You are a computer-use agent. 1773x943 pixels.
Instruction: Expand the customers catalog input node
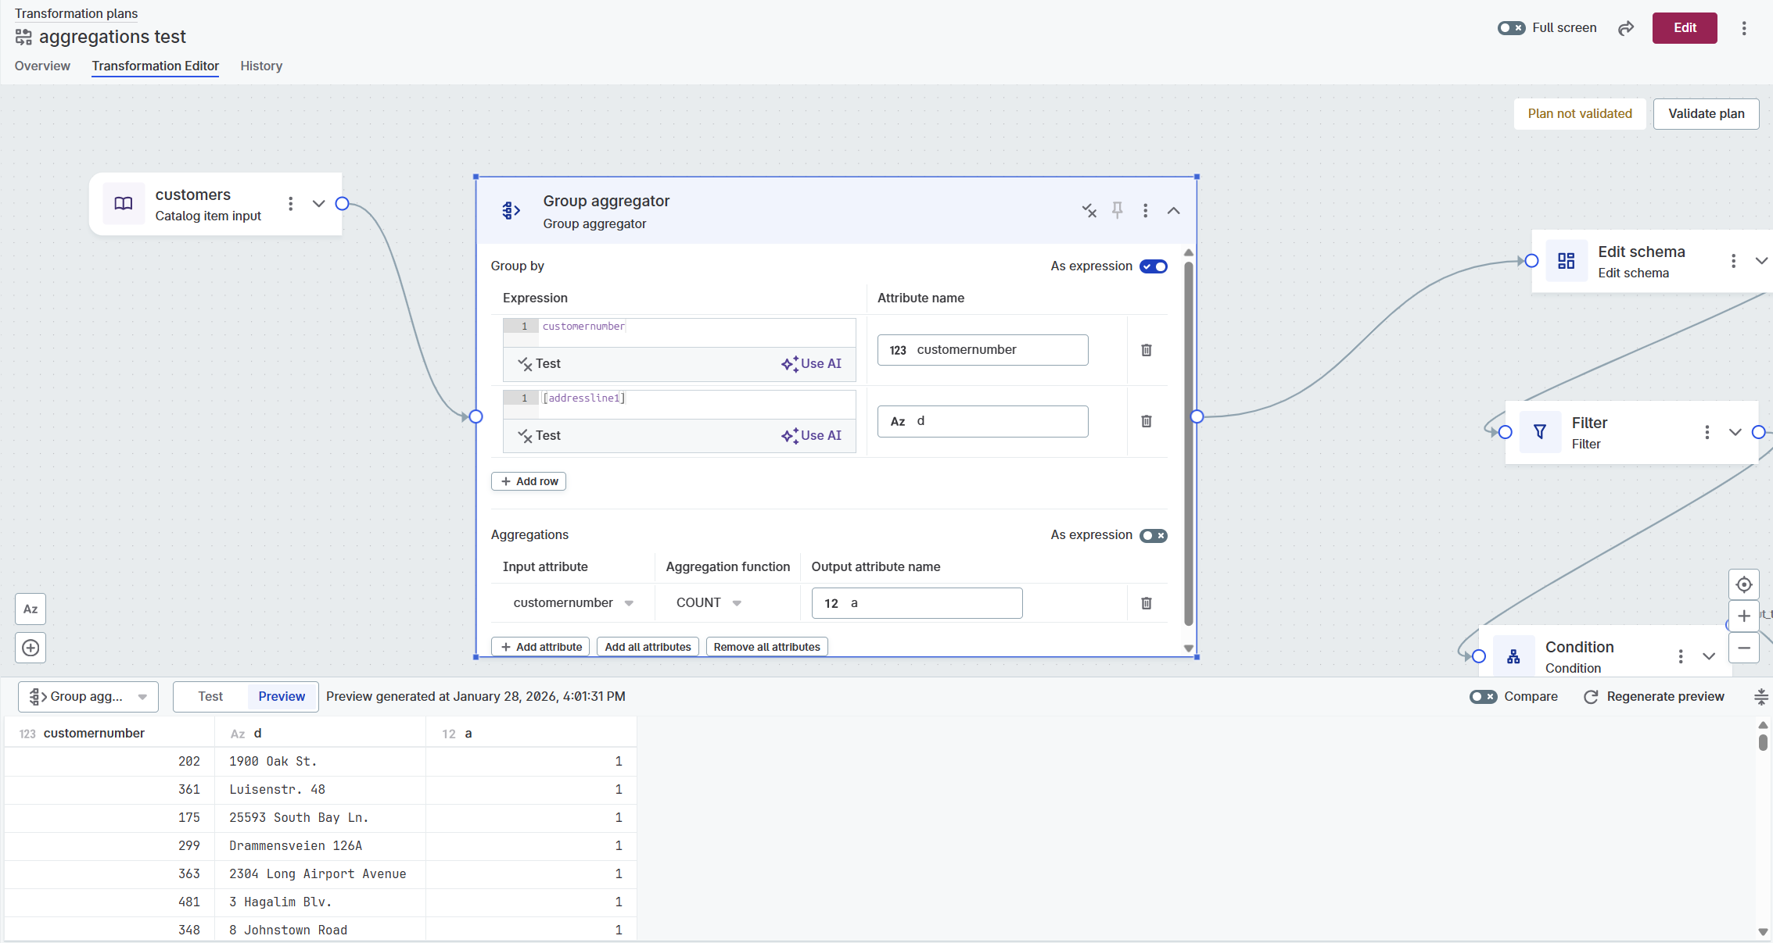coord(318,203)
